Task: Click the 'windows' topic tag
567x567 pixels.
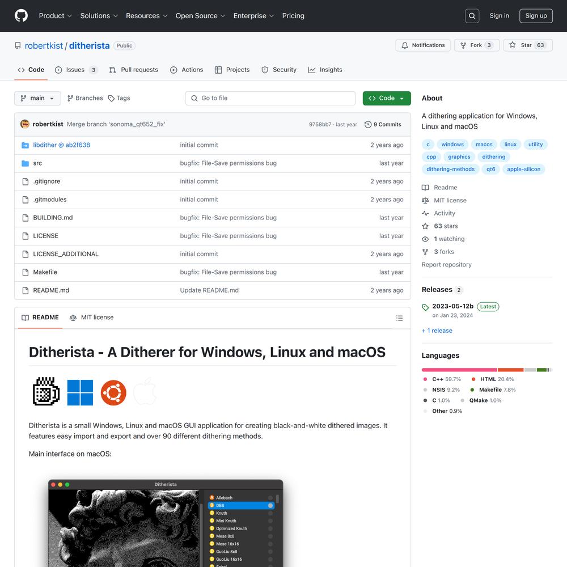Action: click(x=452, y=144)
